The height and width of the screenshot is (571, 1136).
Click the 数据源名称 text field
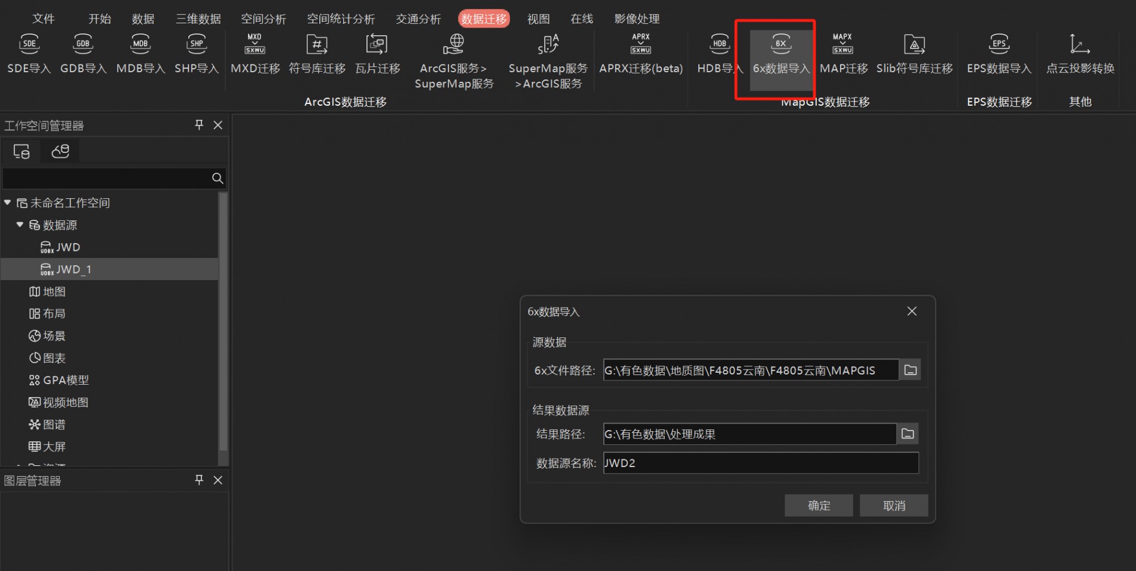coord(761,463)
